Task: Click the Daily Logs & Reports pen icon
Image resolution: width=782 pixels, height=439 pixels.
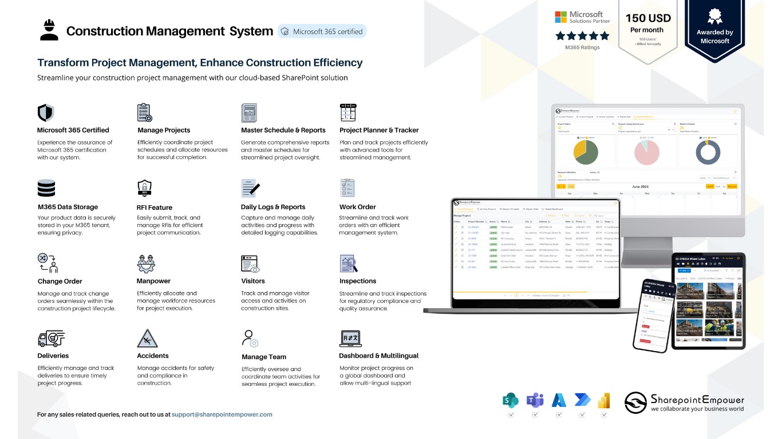Action: [251, 188]
